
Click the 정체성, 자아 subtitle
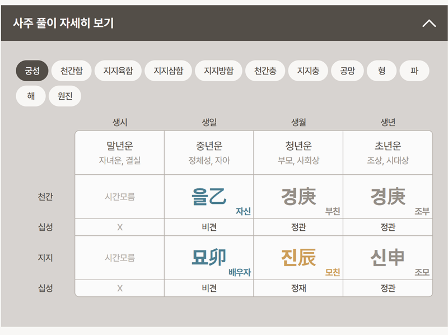[209, 160]
